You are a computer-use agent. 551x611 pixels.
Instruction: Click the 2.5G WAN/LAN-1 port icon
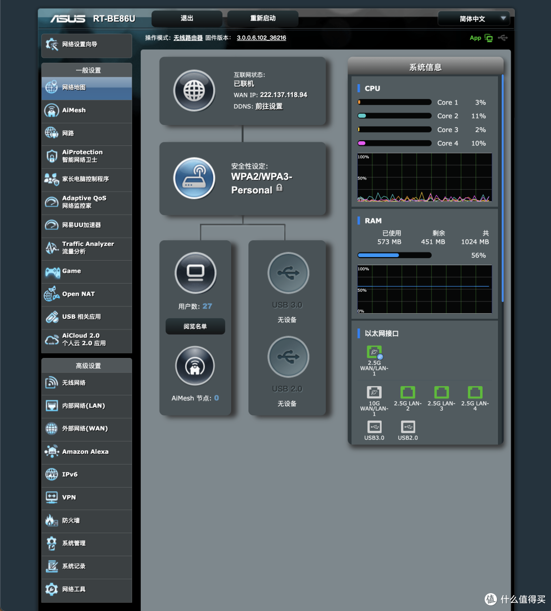[x=374, y=352]
